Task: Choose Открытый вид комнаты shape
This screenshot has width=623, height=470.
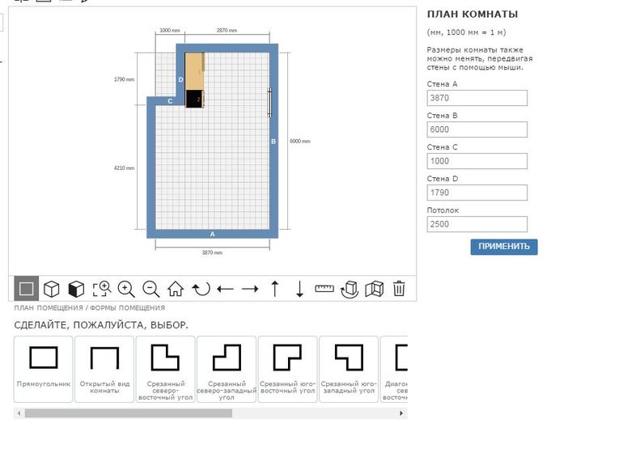Action: tap(104, 368)
